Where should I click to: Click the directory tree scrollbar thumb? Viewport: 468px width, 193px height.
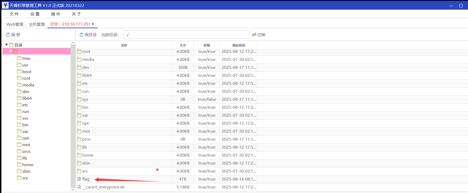[x=73, y=116]
